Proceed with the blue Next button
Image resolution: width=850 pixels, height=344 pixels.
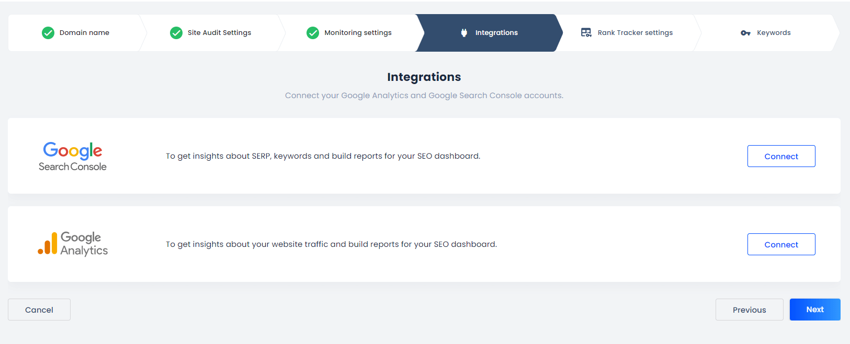[x=814, y=310]
